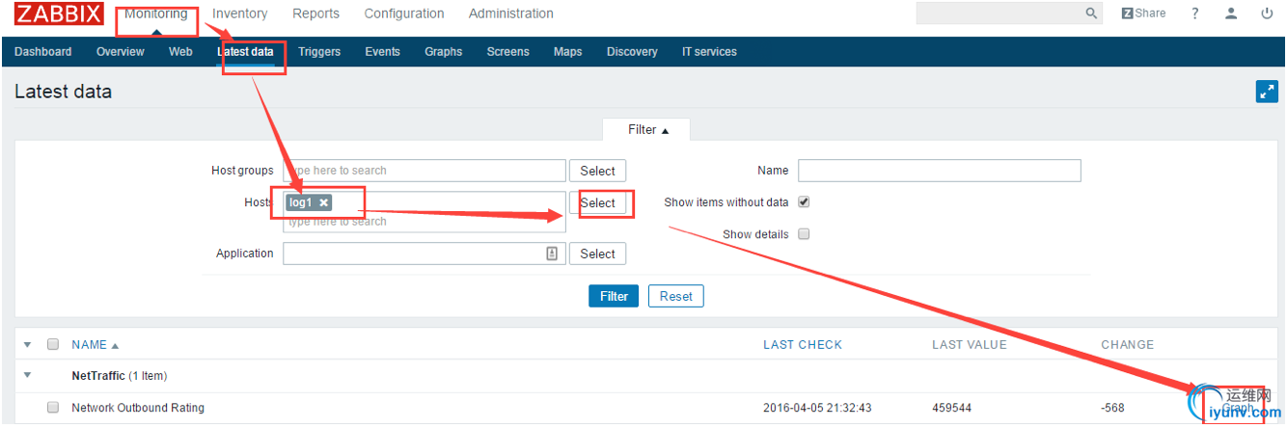The width and height of the screenshot is (1287, 428).
Task: Collapse all groups using header arrow
Action: [27, 344]
